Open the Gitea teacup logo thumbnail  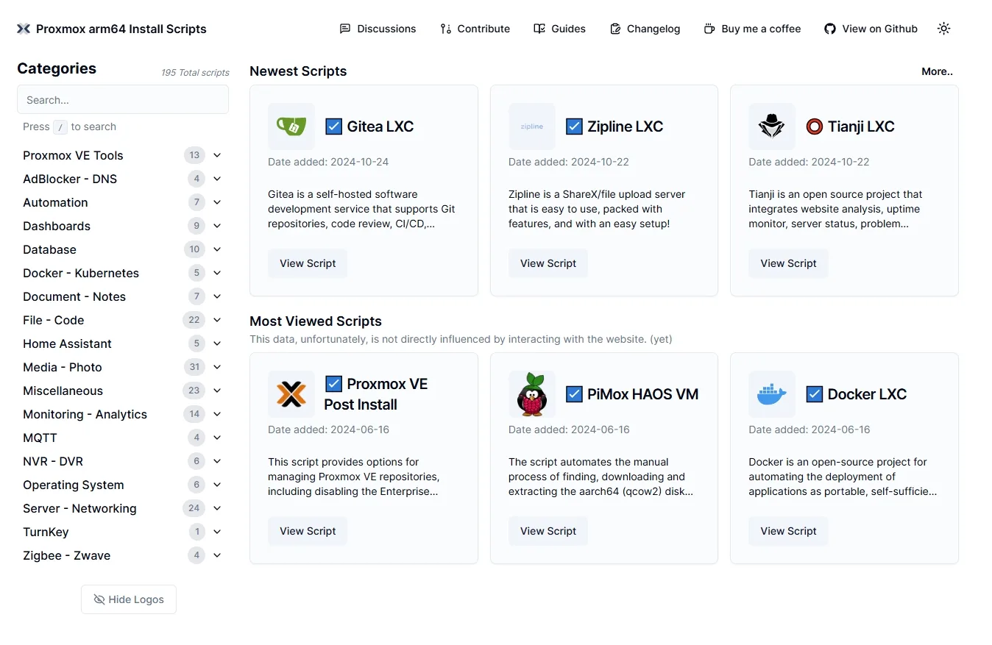[x=291, y=126]
